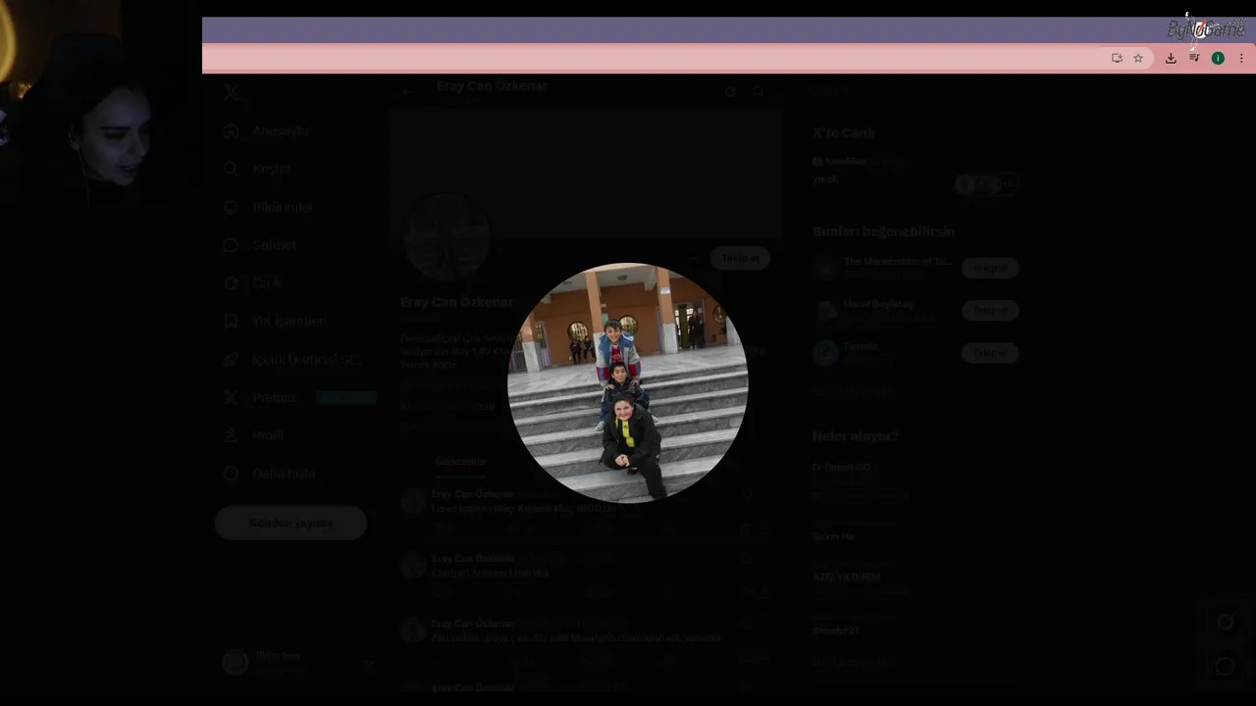Open Grok from the sidebar

click(253, 283)
